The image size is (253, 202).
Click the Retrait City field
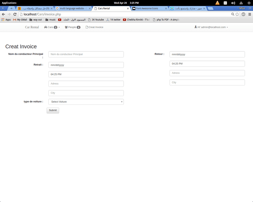point(86,93)
